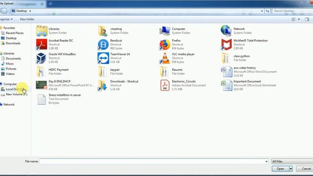Click Desktop in the address breadcrumb
313x176 pixels.
coord(22,11)
